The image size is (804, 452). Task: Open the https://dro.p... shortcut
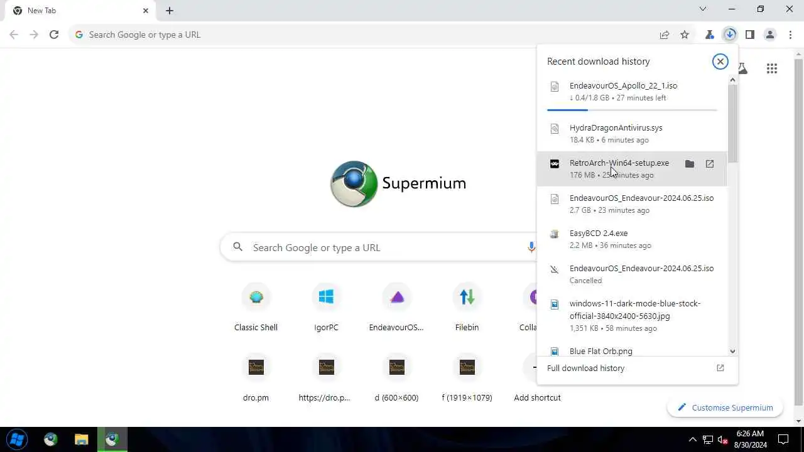tap(326, 377)
